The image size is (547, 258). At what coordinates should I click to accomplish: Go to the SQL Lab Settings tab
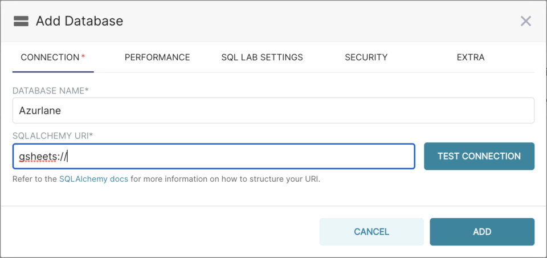(262, 58)
